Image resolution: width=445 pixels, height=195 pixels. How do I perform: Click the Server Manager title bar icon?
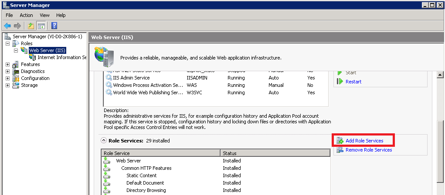tap(6, 5)
